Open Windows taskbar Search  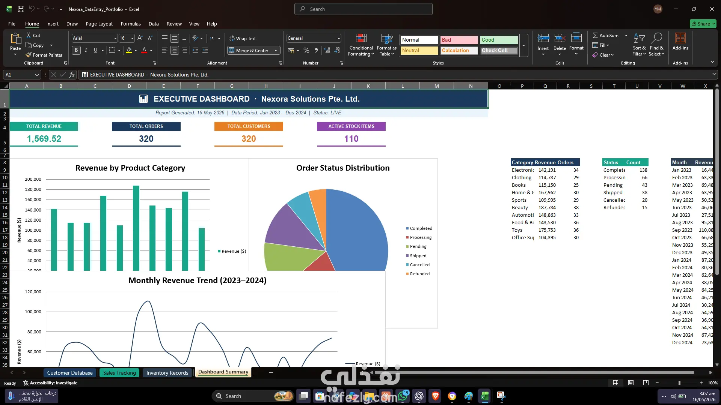click(x=252, y=396)
